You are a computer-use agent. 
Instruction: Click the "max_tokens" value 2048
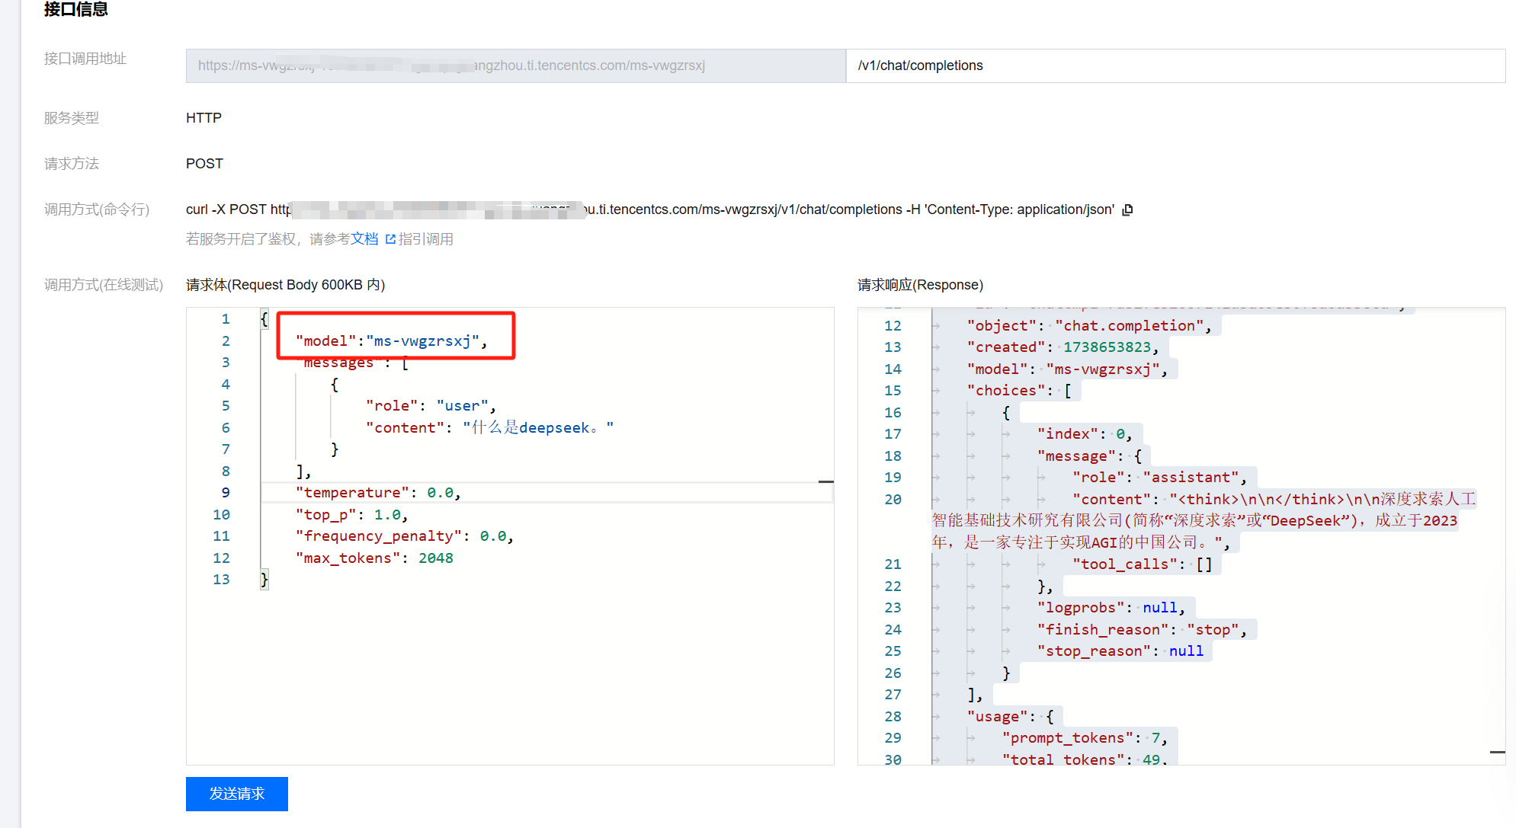[x=435, y=558]
